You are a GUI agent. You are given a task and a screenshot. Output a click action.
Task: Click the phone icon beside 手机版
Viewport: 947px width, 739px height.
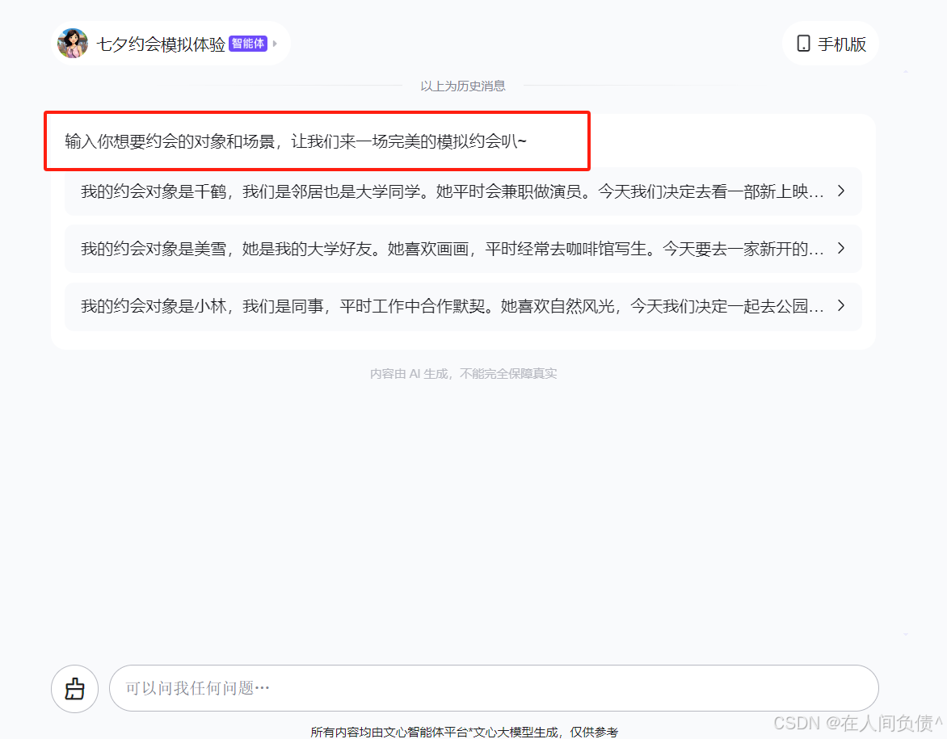(x=803, y=44)
